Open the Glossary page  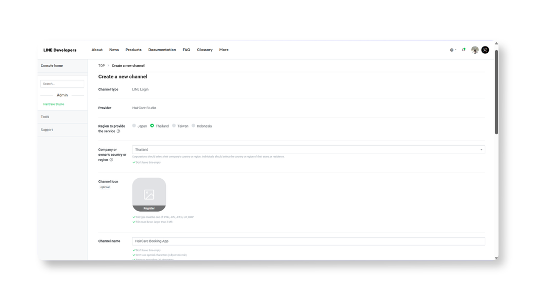pos(205,50)
